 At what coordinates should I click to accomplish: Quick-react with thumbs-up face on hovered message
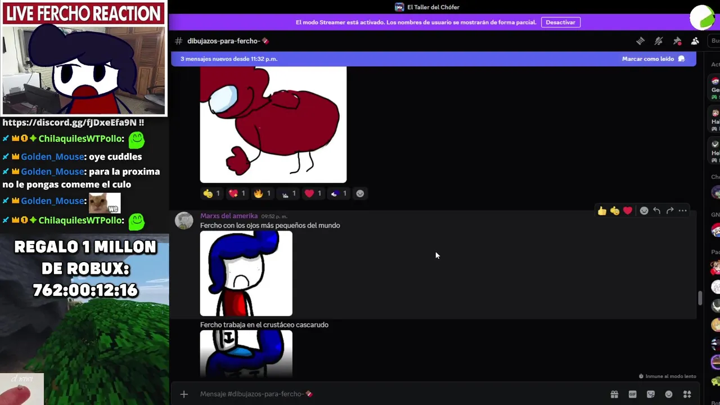(x=615, y=211)
